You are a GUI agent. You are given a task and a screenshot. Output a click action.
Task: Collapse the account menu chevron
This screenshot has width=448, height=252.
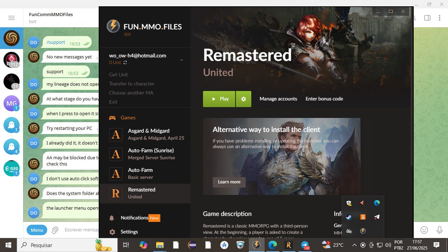(x=181, y=60)
